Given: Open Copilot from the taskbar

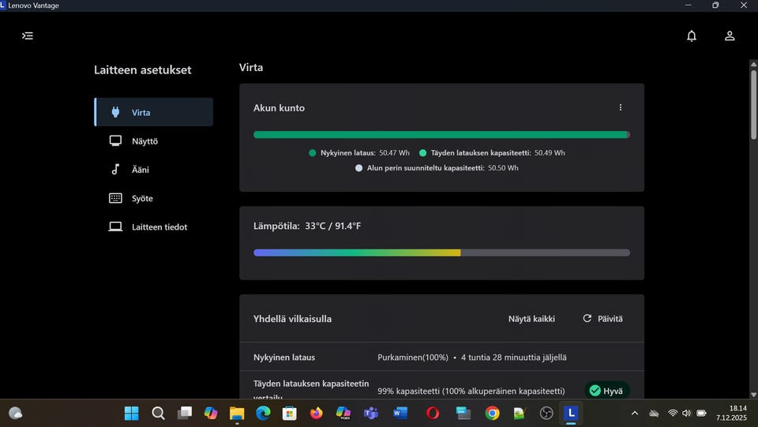Looking at the screenshot, I should [211, 414].
